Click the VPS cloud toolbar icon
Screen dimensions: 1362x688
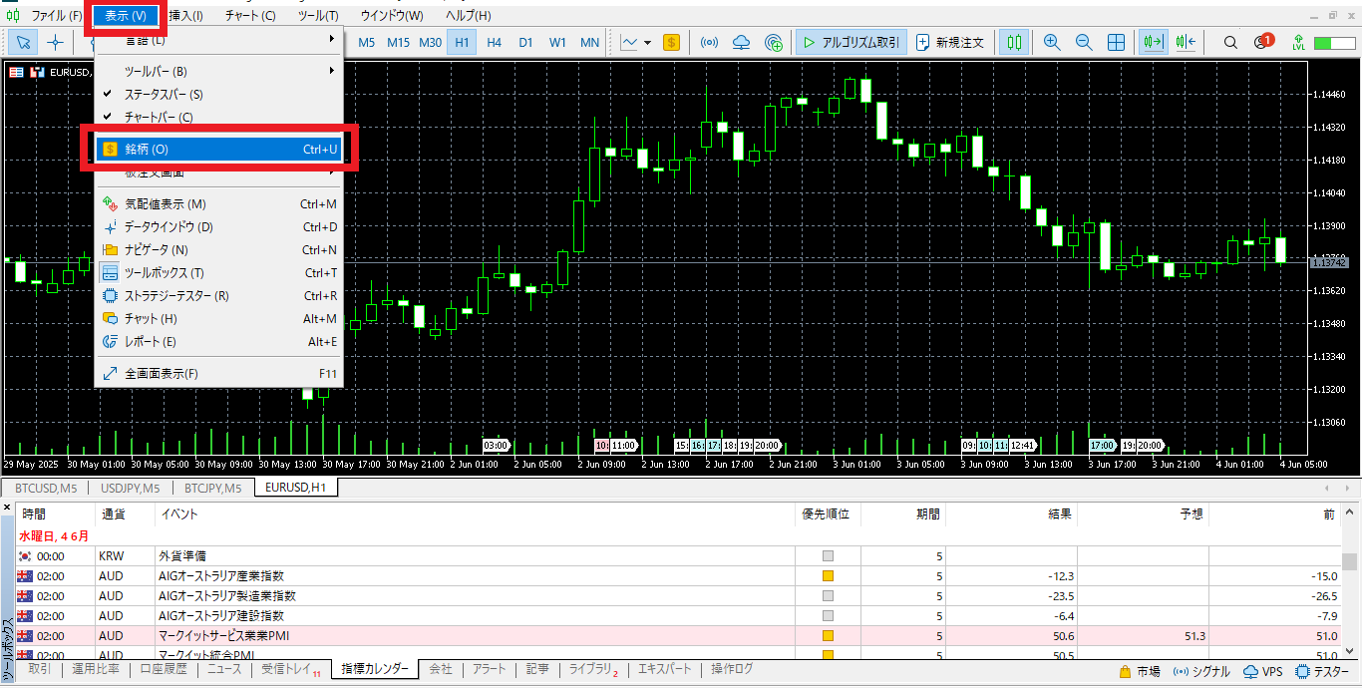point(741,43)
